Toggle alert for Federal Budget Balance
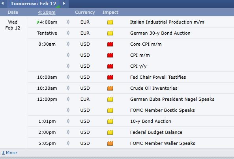Viewport: 234px width, 159px height. pos(68,132)
